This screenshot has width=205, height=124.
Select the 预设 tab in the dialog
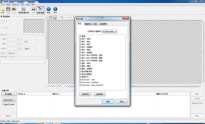80,24
